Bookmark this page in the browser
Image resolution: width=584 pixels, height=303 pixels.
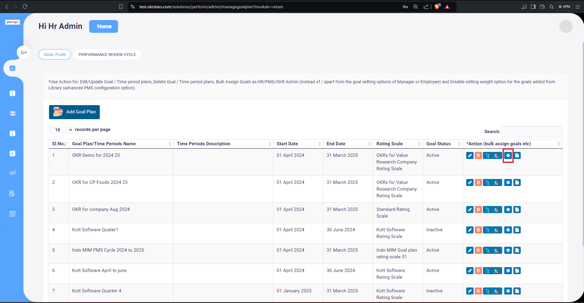tap(121, 7)
